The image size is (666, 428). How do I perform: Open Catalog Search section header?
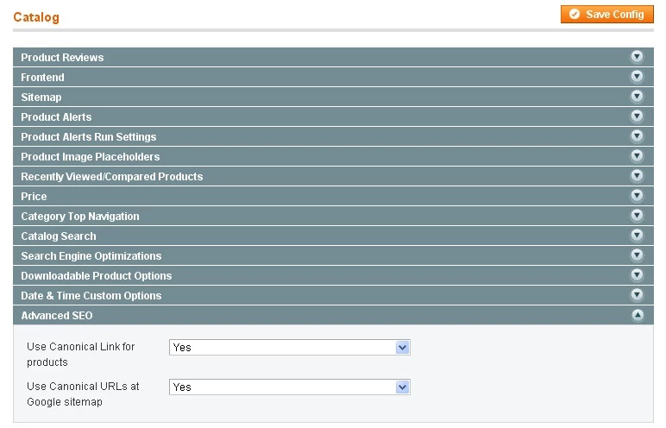[x=333, y=236]
